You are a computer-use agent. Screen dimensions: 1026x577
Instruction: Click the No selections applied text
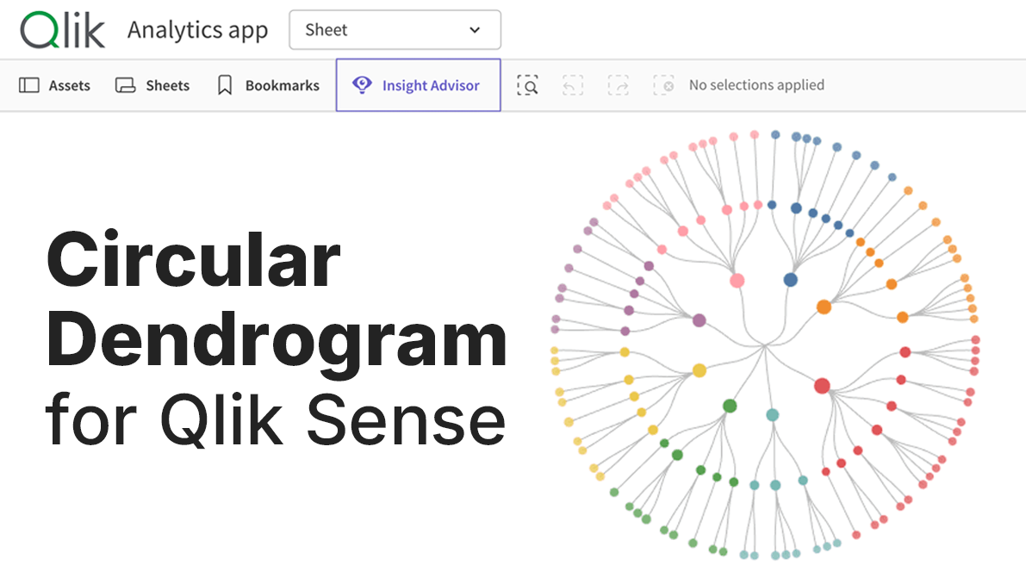tap(756, 85)
